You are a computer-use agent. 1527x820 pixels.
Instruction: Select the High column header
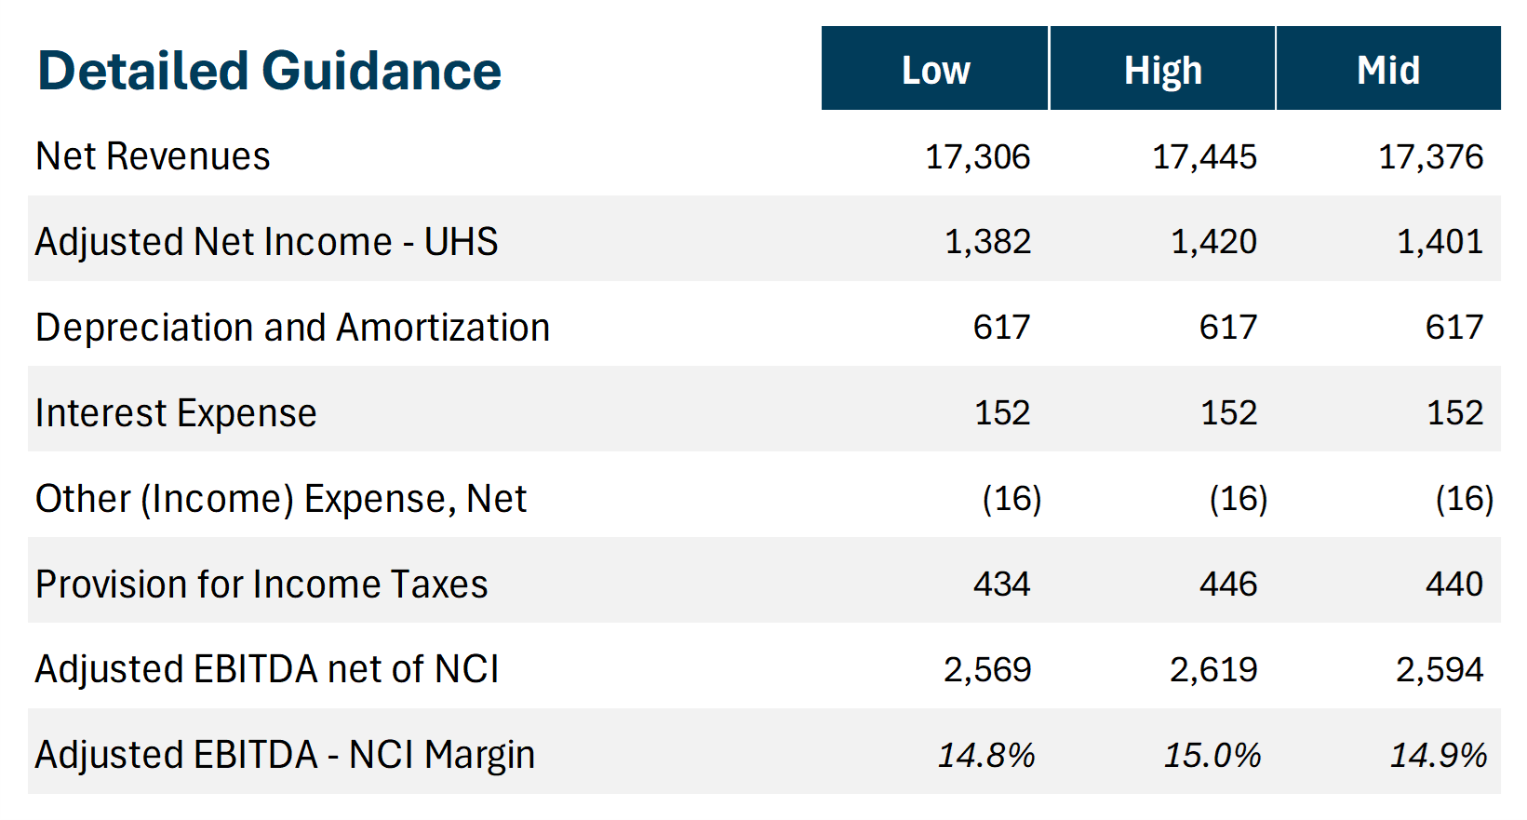(x=1162, y=70)
